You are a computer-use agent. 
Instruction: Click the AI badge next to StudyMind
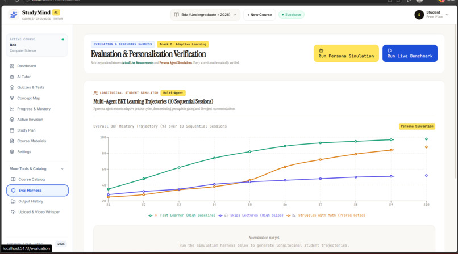click(x=56, y=12)
